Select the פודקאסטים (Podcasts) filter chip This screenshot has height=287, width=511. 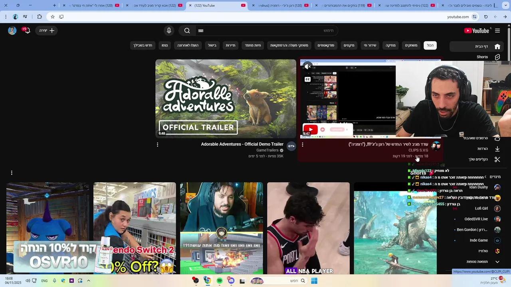(x=326, y=45)
